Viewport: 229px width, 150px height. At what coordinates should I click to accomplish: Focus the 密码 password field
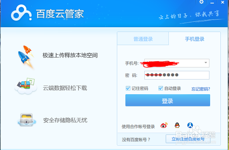point(177,75)
